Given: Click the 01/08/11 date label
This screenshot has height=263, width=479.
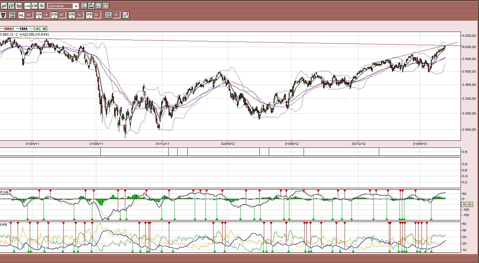Looking at the screenshot, I should [x=96, y=144].
